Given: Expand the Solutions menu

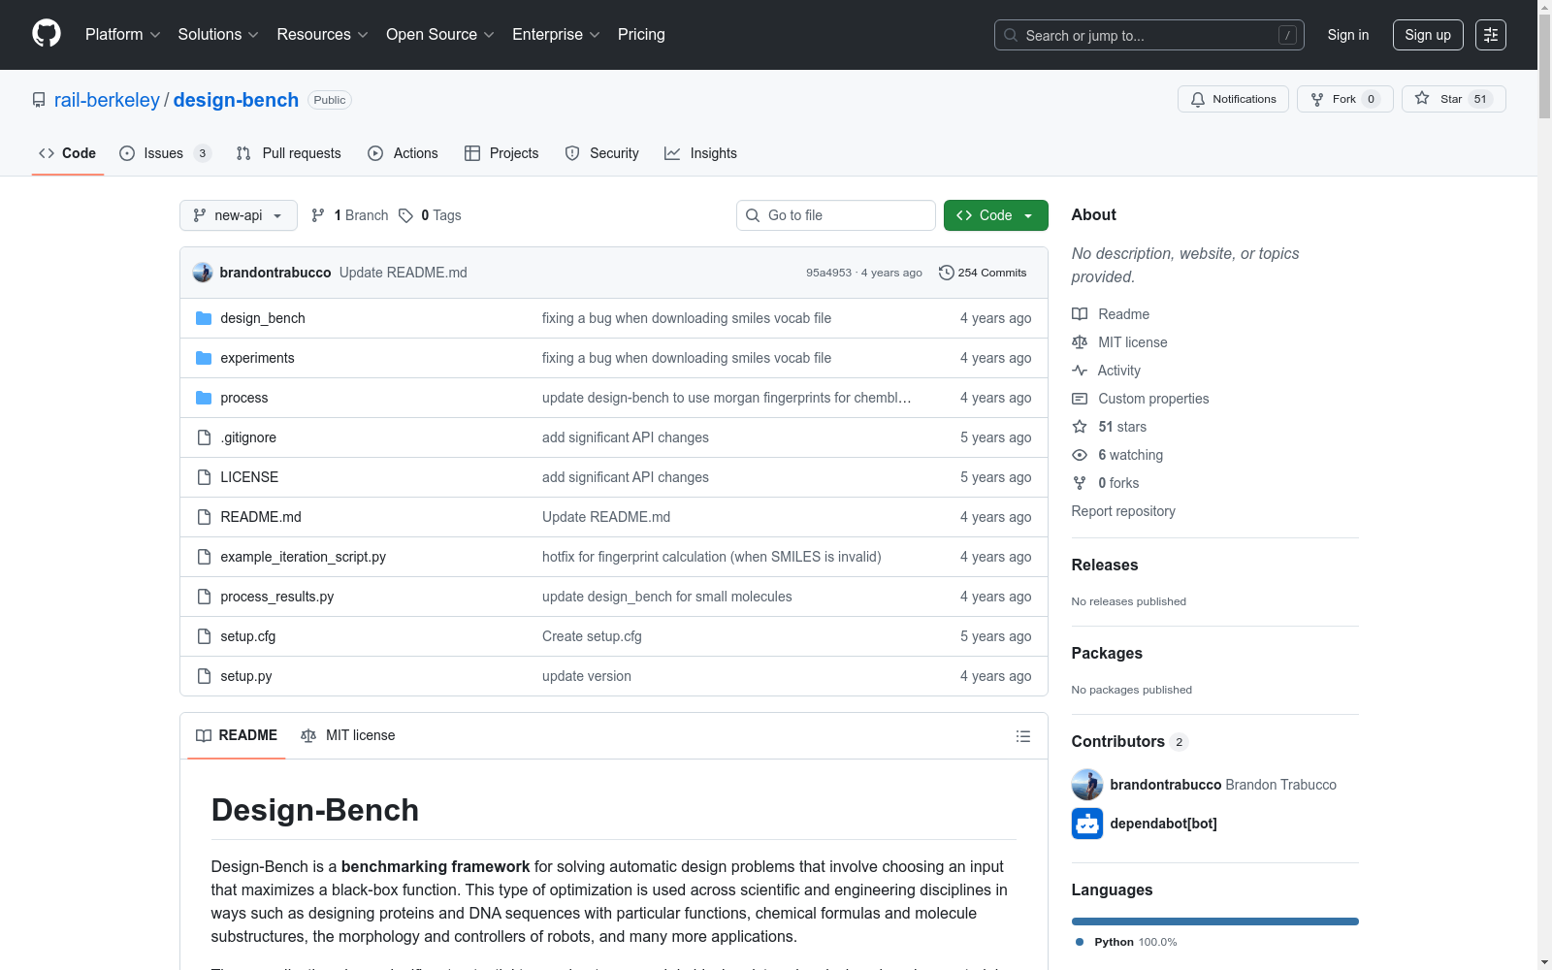Looking at the screenshot, I should tap(218, 35).
